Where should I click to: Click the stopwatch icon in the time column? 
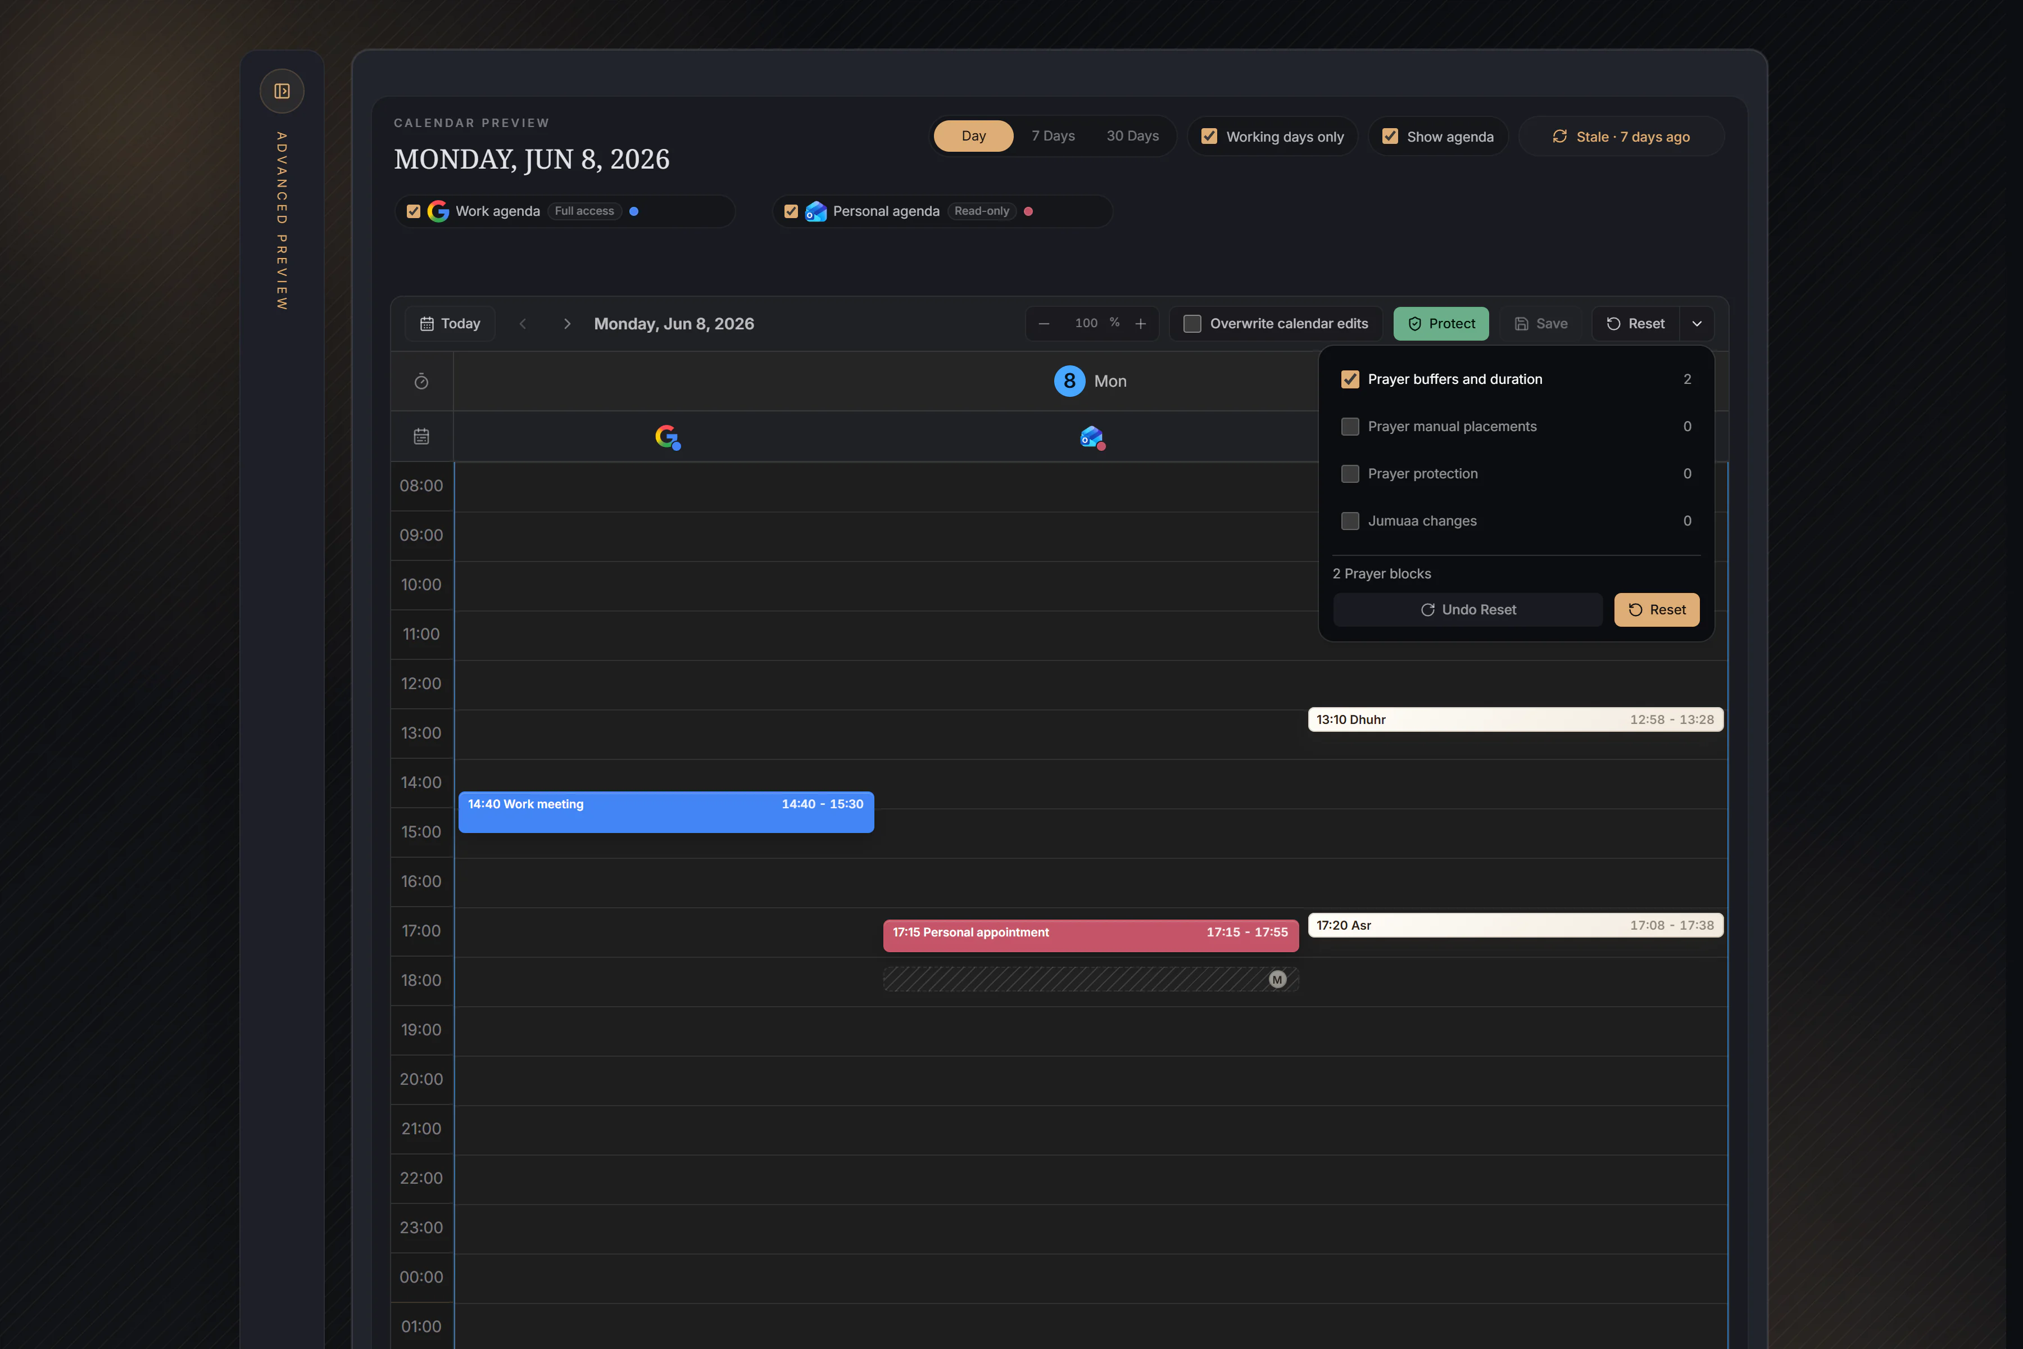coord(421,381)
